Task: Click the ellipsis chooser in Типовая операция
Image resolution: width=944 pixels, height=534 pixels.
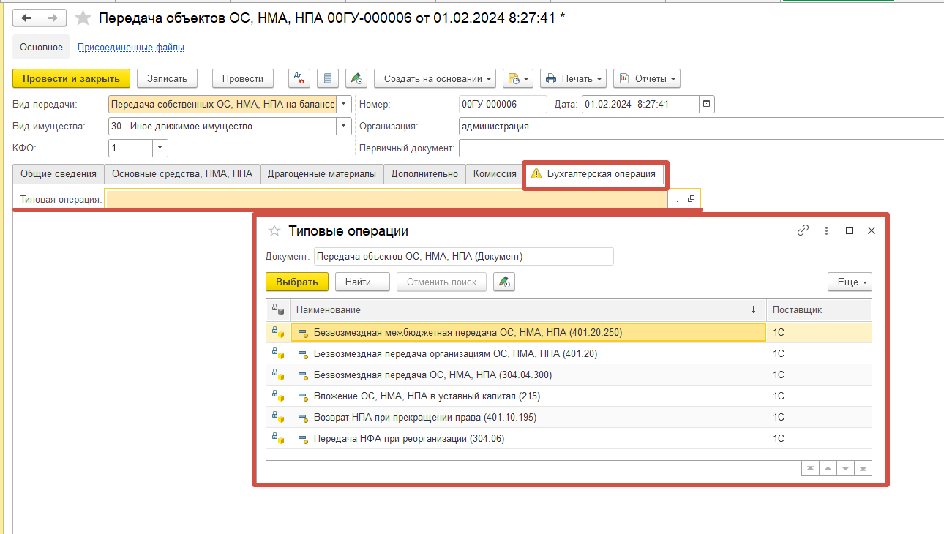Action: tap(675, 199)
